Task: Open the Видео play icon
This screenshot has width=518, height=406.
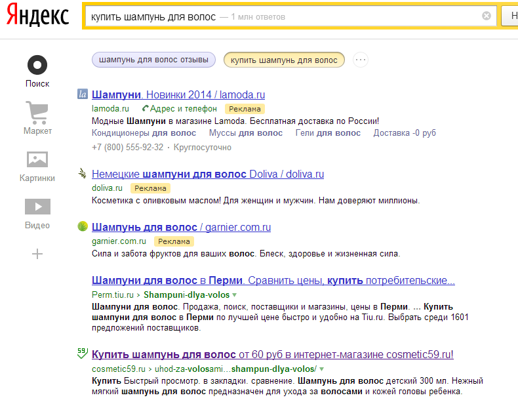Action: pyautogui.click(x=37, y=207)
